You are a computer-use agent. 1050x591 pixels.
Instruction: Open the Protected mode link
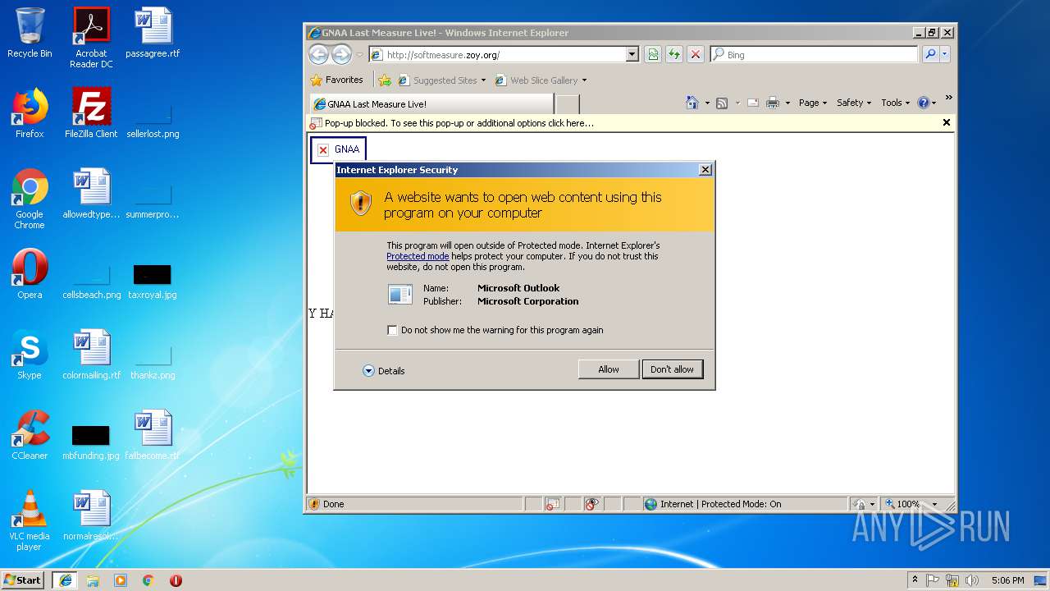(x=418, y=256)
